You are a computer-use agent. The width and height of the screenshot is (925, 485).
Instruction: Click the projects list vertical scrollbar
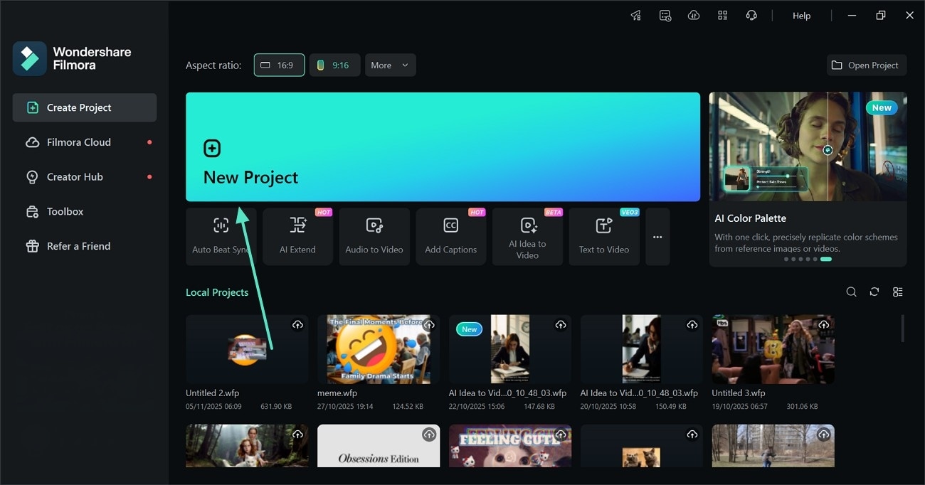pos(903,329)
